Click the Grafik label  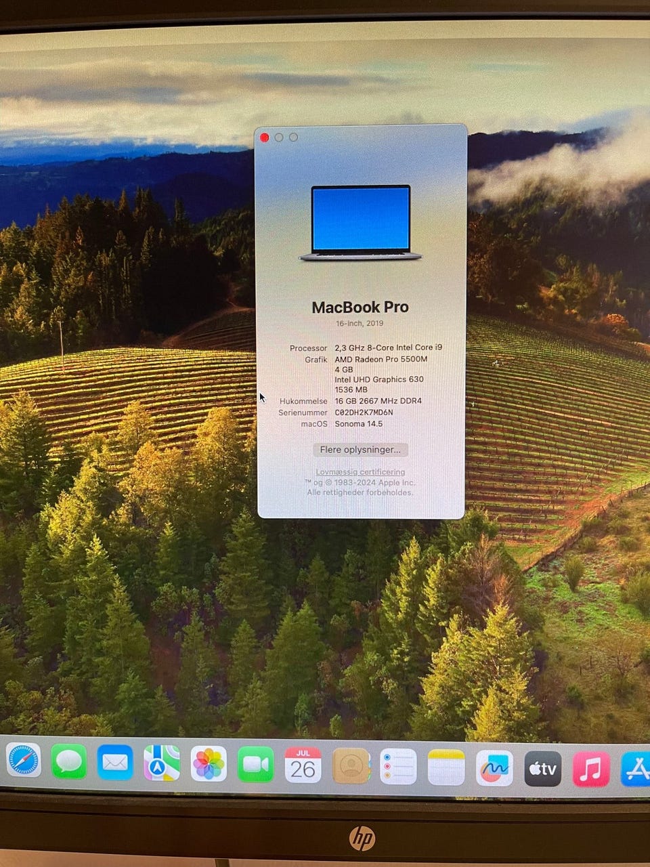pyautogui.click(x=316, y=359)
